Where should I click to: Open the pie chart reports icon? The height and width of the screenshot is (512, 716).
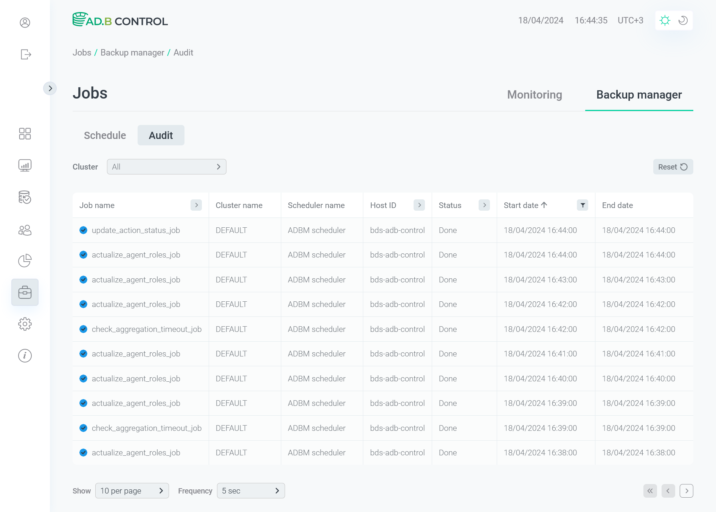[25, 261]
